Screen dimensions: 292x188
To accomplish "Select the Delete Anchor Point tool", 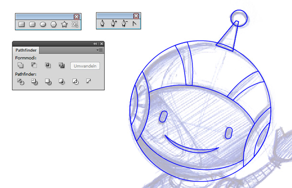I will point(124,23).
